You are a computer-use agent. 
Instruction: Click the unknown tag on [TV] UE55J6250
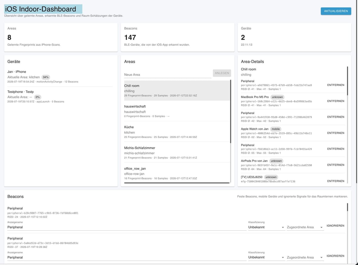click(271, 177)
